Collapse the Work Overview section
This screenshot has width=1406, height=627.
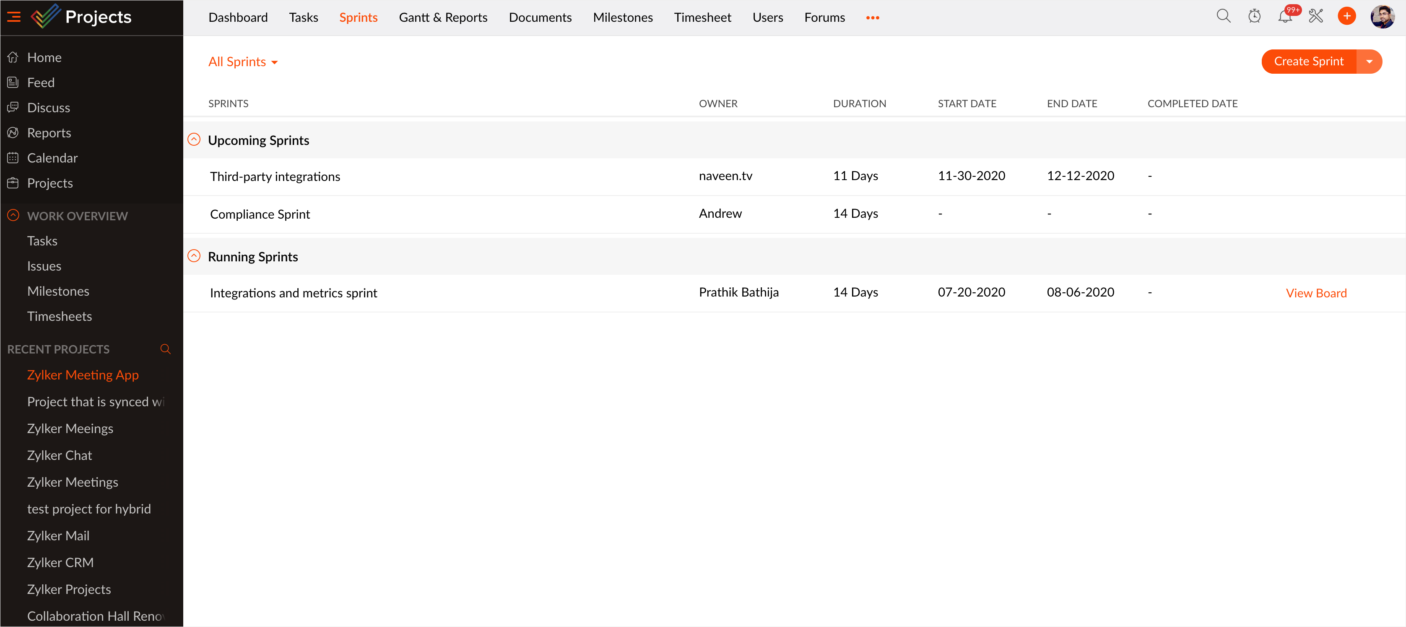point(13,215)
